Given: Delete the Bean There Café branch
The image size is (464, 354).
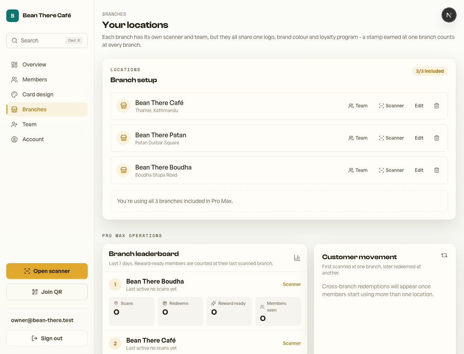Looking at the screenshot, I should point(436,106).
